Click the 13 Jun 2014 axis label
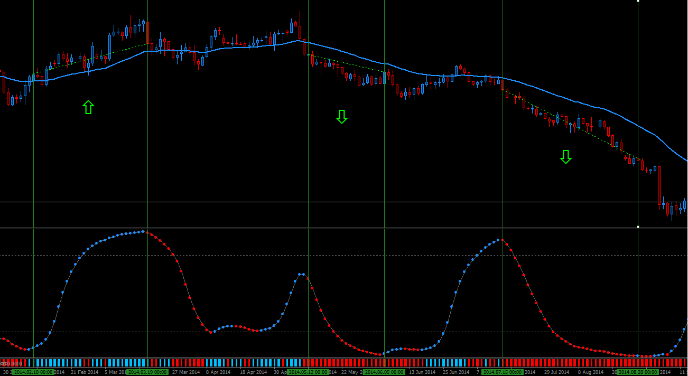 pyautogui.click(x=422, y=372)
